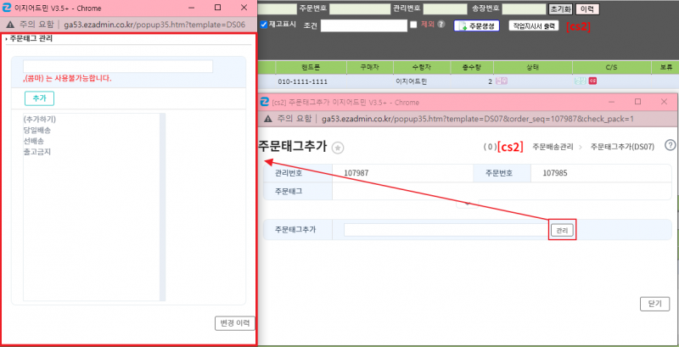The height and width of the screenshot is (347, 679).
Task: Click 주문태그추가(DS07) breadcrumb
Action: point(622,147)
